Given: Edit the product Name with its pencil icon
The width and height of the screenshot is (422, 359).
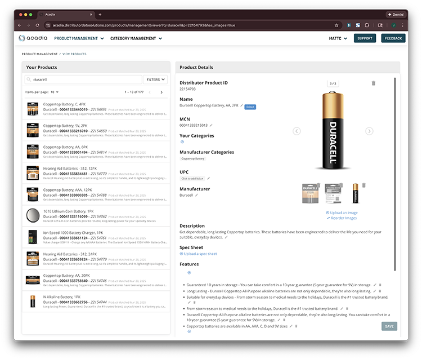Looking at the screenshot, I should tap(242, 105).
